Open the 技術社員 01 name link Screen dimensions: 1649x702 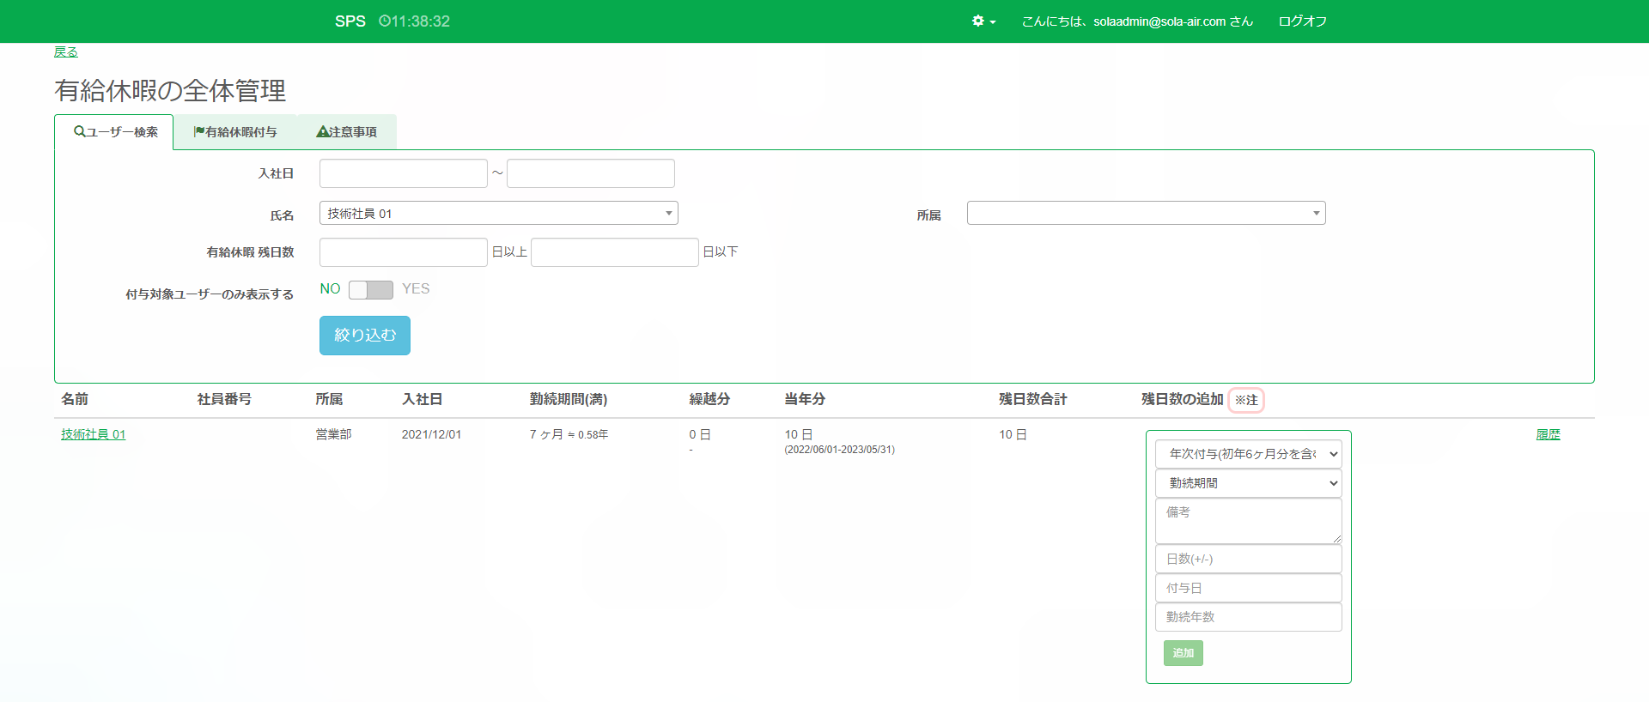click(x=93, y=435)
